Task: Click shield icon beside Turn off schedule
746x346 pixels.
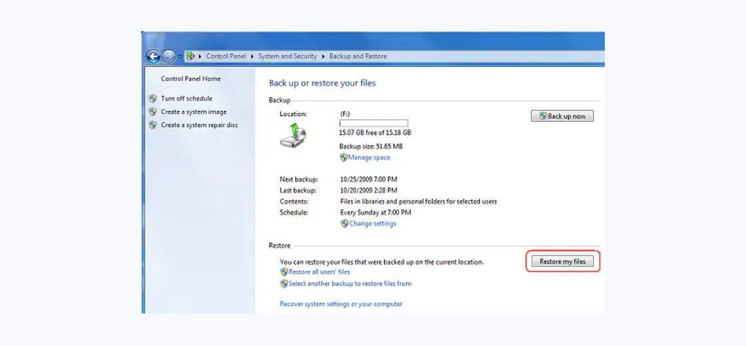Action: pyautogui.click(x=153, y=98)
